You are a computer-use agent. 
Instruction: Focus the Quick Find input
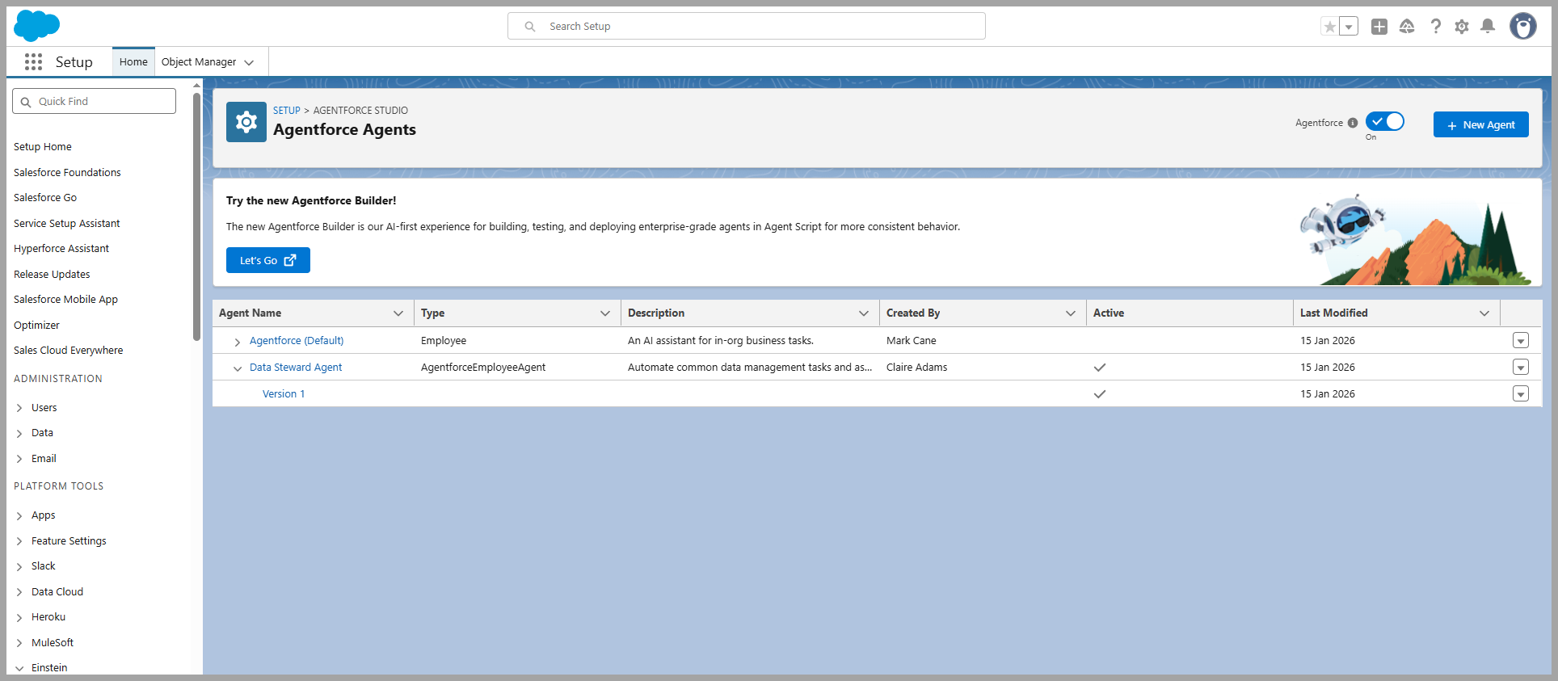[x=95, y=101]
